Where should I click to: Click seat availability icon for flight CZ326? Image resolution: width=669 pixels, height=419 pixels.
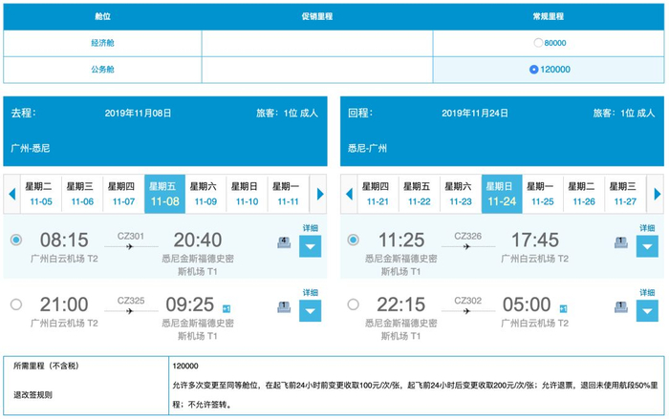[620, 242]
